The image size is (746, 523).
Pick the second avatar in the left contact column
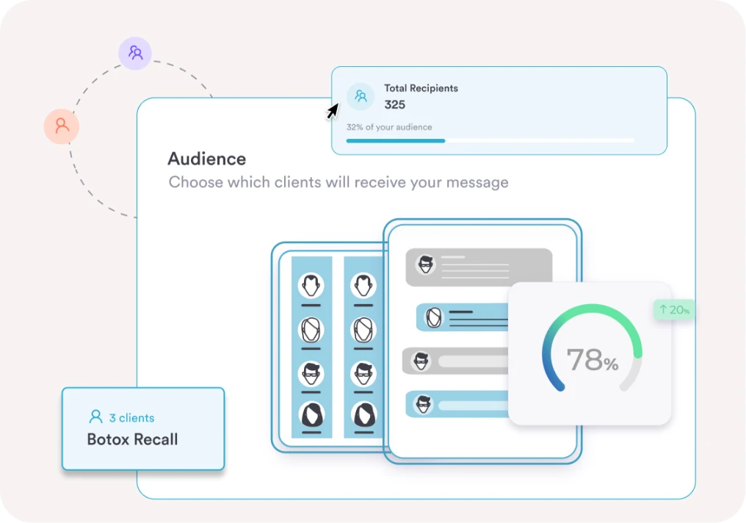click(x=311, y=329)
